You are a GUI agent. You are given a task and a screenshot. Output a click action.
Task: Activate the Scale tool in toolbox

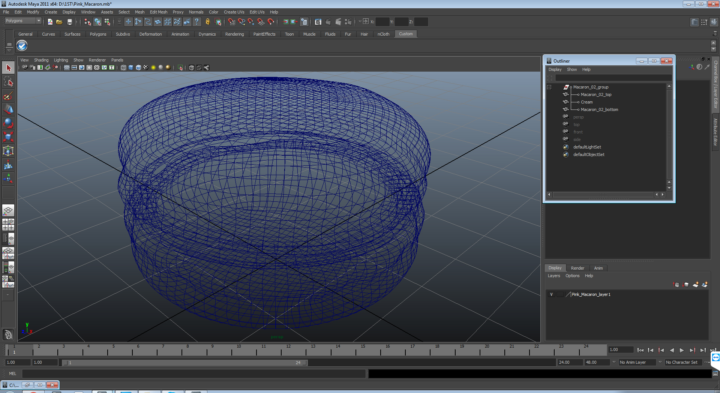pyautogui.click(x=8, y=137)
